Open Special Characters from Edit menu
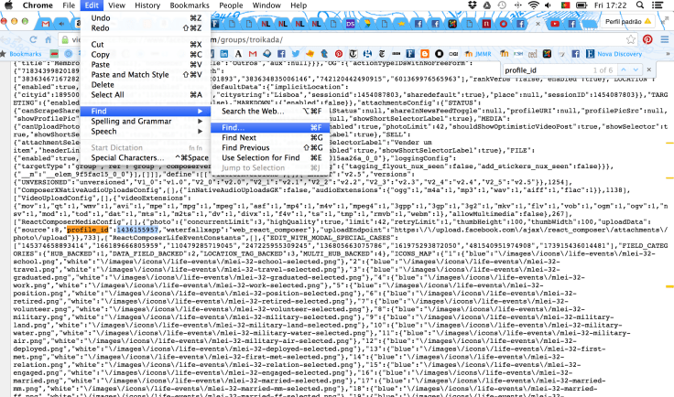 point(146,157)
